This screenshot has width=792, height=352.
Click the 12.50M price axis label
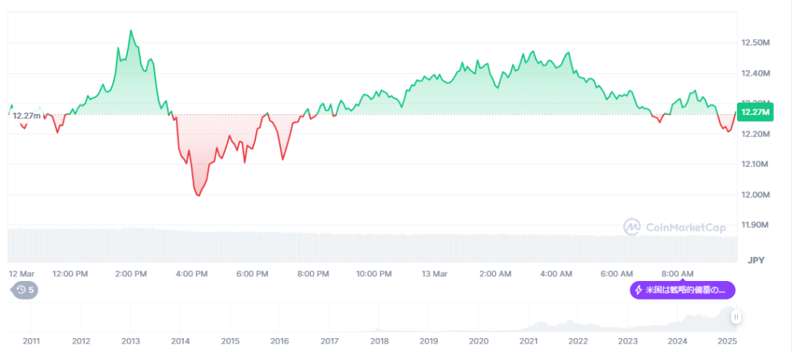coord(756,43)
